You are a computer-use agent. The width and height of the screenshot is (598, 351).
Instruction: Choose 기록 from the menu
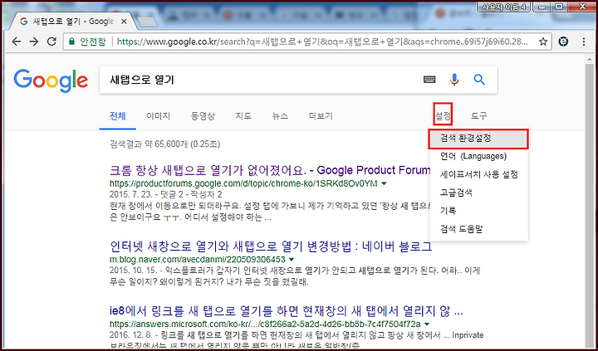click(478, 211)
